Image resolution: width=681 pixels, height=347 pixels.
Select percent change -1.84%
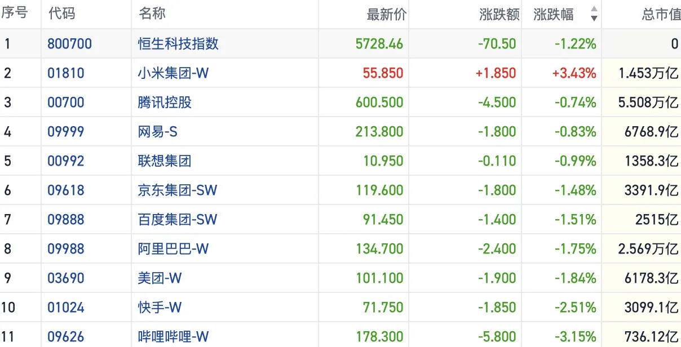[576, 278]
